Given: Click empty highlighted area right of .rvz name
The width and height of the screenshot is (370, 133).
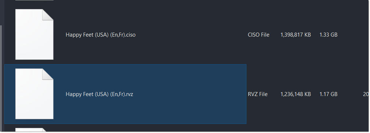Looking at the screenshot, I should [x=189, y=94].
